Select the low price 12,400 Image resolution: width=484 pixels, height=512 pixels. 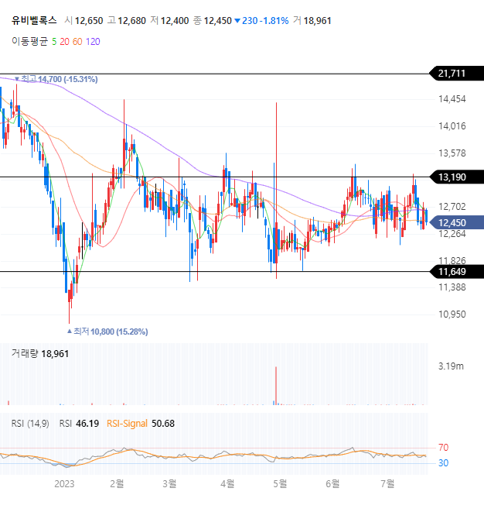175,21
